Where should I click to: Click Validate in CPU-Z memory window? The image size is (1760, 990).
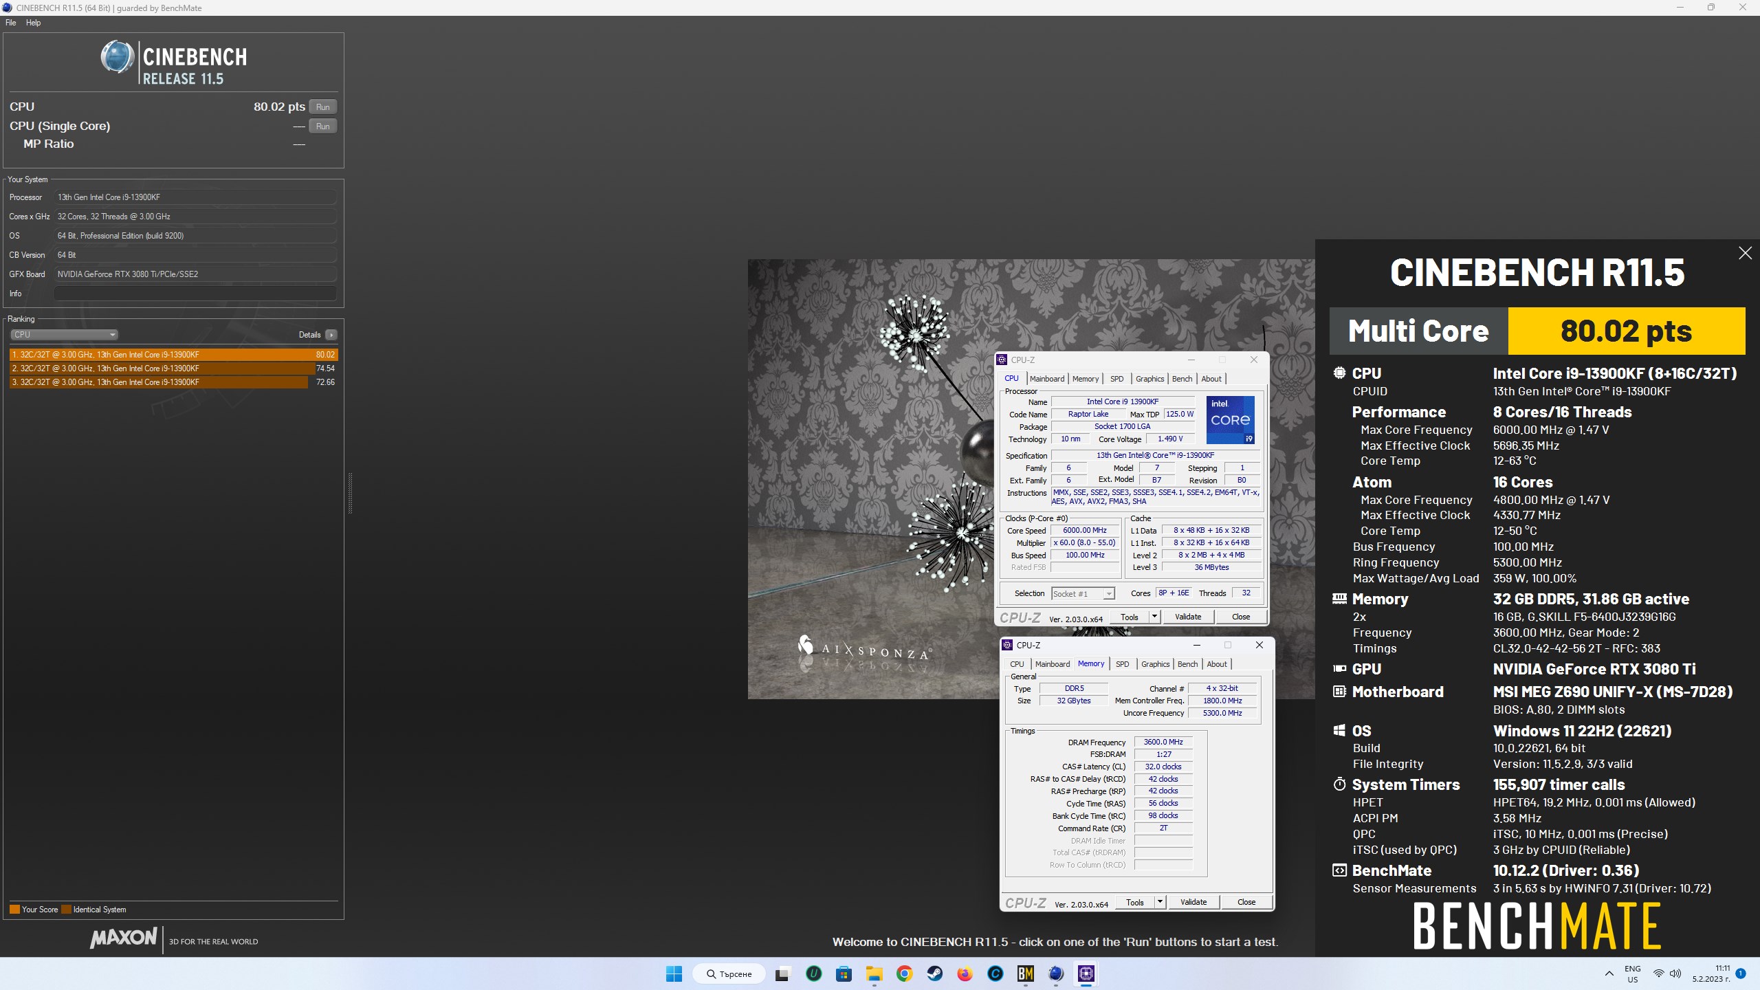click(x=1193, y=902)
